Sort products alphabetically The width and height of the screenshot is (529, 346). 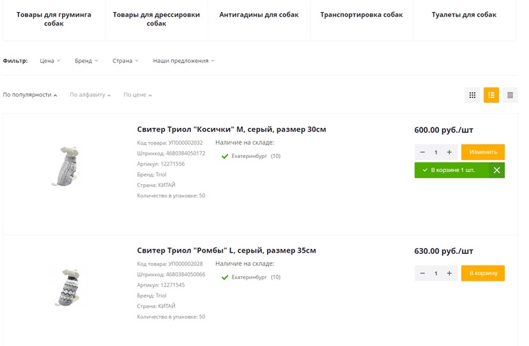click(x=90, y=95)
